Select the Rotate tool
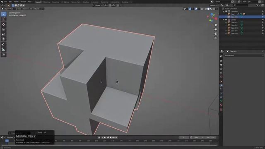 [3, 29]
